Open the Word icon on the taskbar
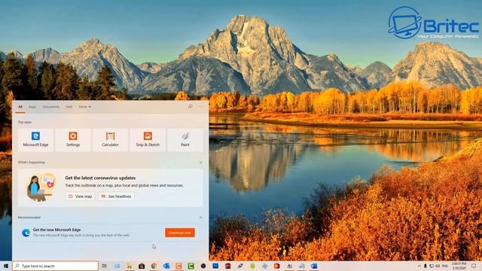 tap(314, 266)
